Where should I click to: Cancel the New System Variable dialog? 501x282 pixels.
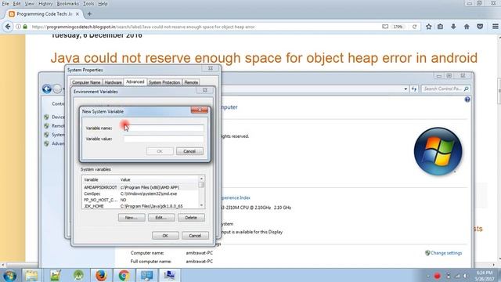(x=189, y=151)
